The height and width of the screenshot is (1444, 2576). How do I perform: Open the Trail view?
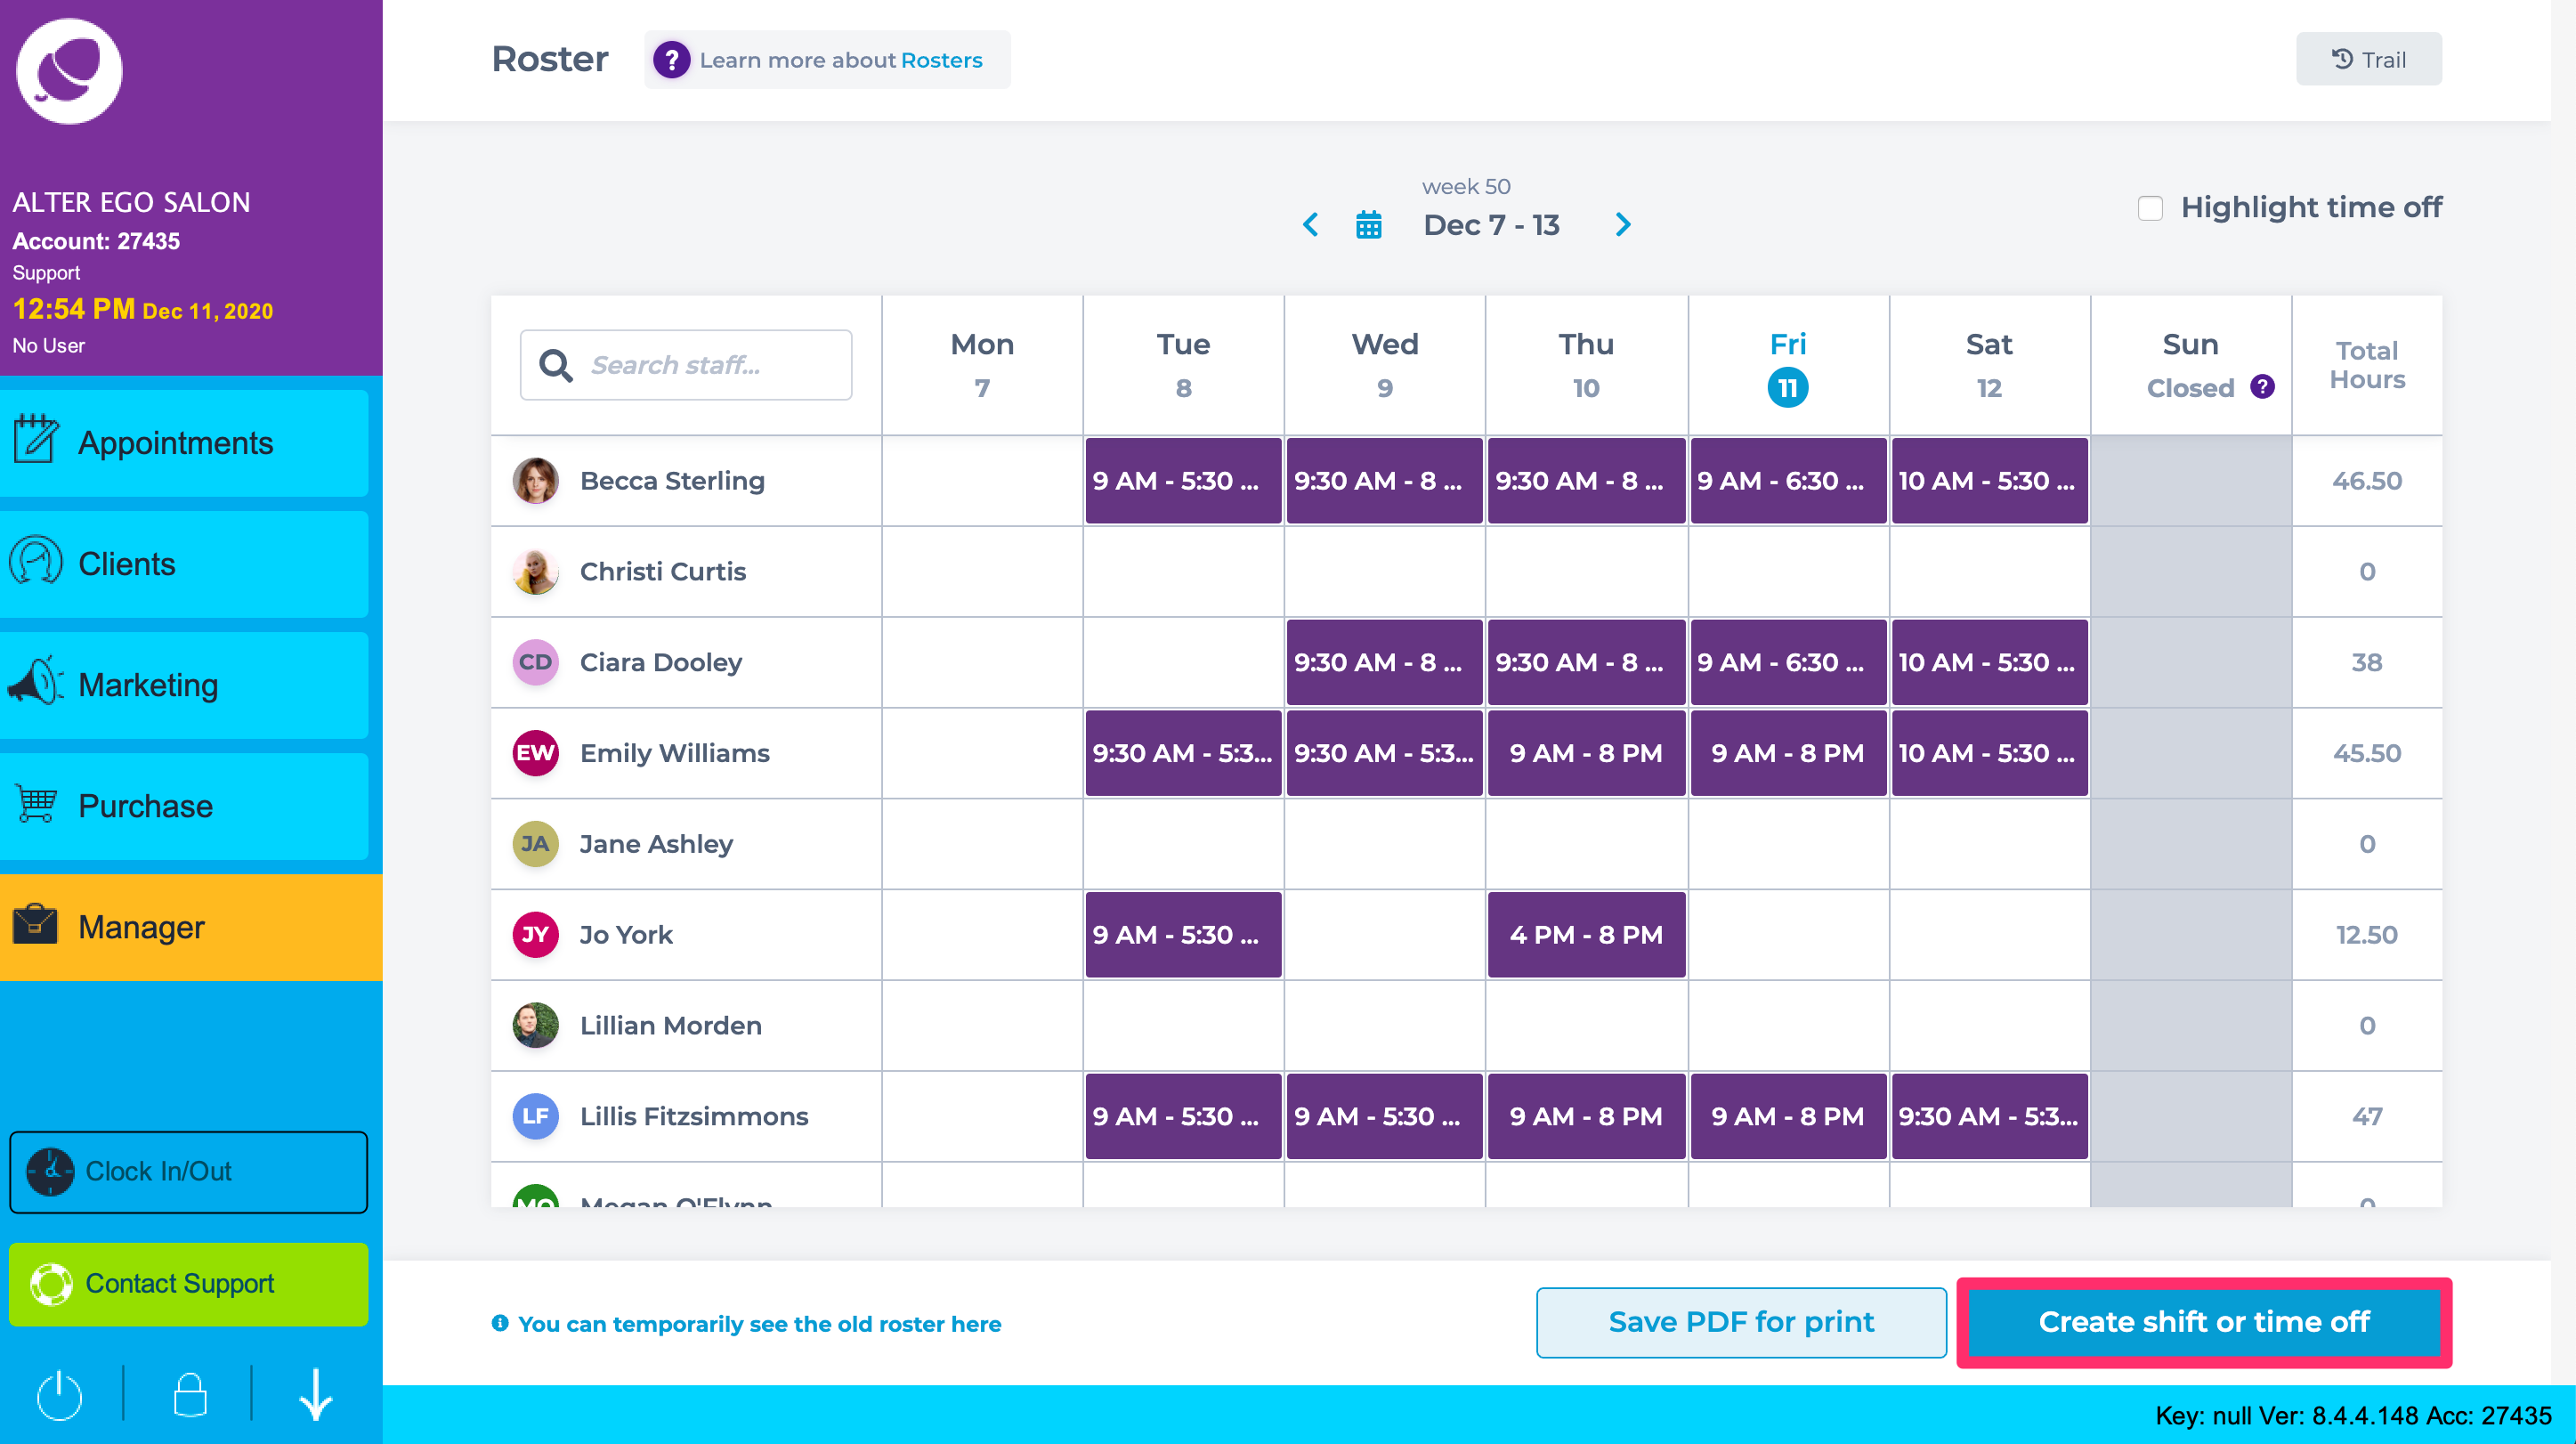click(x=2369, y=58)
